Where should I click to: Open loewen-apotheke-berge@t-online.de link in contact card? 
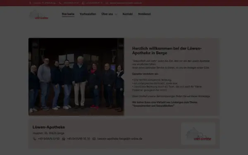click(120, 139)
